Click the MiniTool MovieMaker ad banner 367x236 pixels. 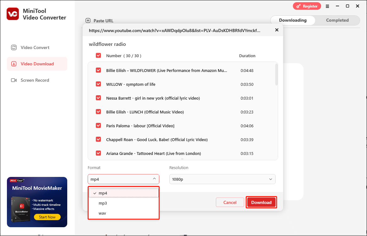[37, 202]
